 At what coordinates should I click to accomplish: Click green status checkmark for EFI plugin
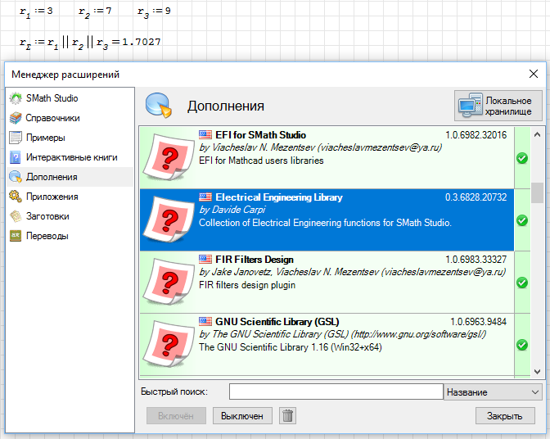tap(522, 158)
